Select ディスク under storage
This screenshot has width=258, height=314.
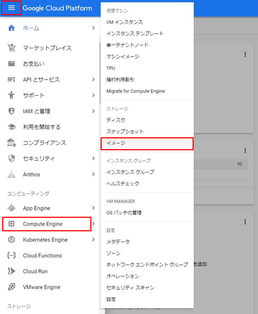tap(147, 120)
